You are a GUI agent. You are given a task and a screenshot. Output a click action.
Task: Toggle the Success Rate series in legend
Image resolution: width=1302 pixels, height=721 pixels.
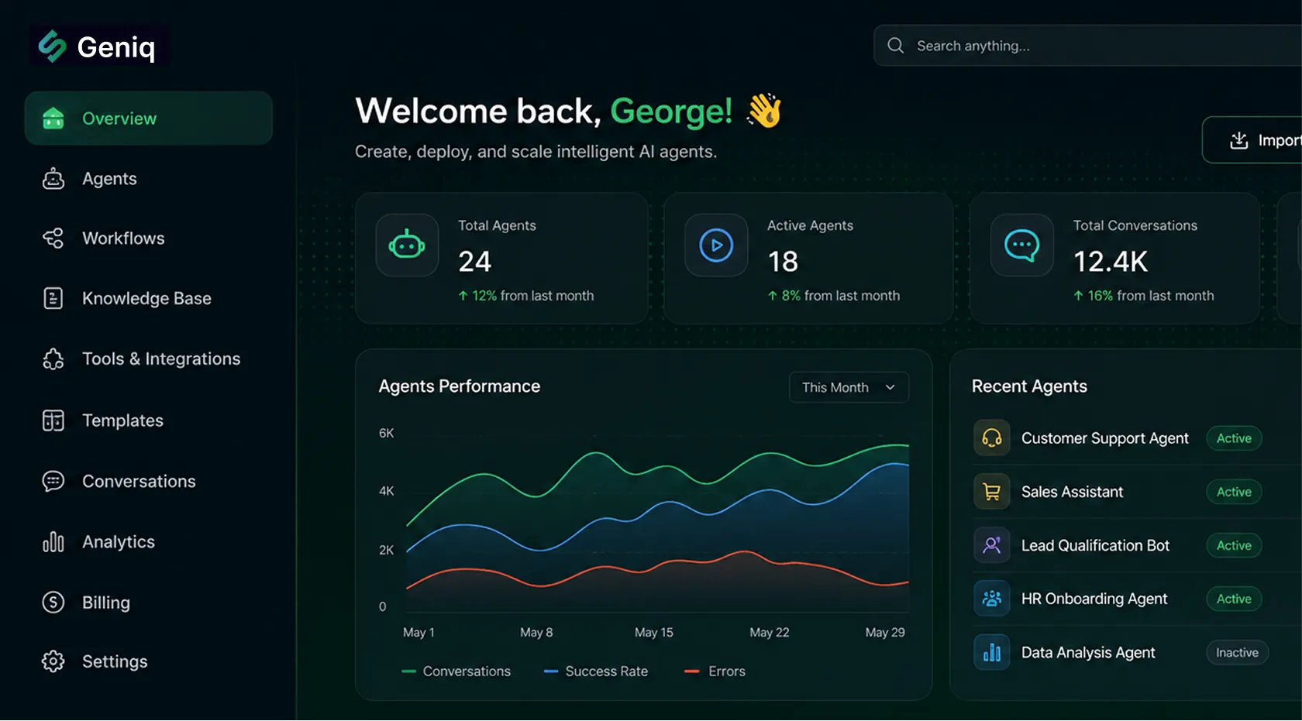click(x=596, y=671)
